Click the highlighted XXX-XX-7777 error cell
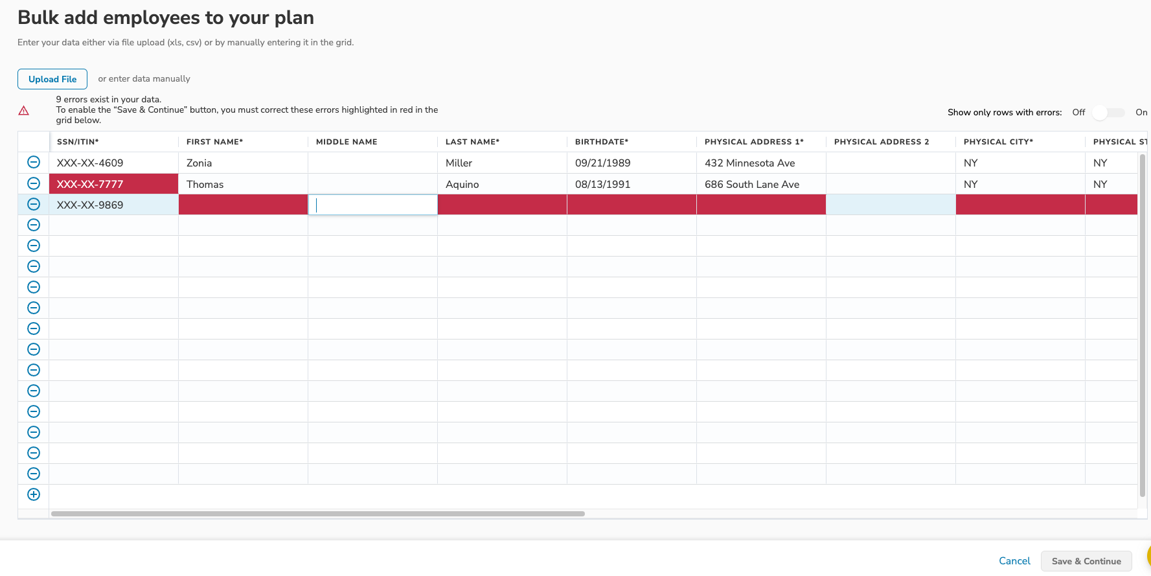This screenshot has width=1151, height=576. pyautogui.click(x=113, y=184)
